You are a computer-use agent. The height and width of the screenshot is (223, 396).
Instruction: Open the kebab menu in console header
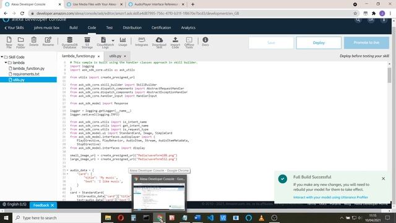tap(384, 20)
